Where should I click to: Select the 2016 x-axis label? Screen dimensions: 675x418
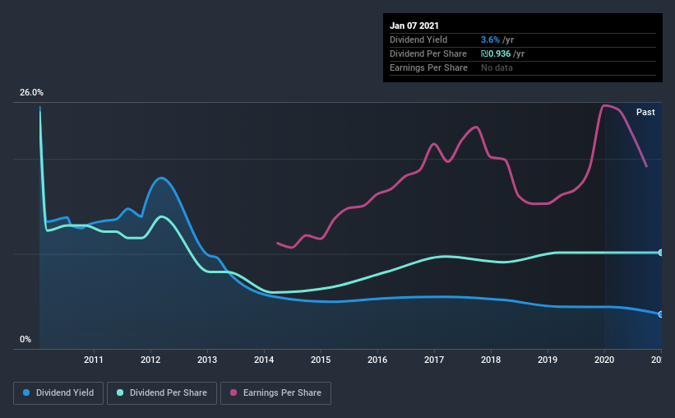[377, 360]
